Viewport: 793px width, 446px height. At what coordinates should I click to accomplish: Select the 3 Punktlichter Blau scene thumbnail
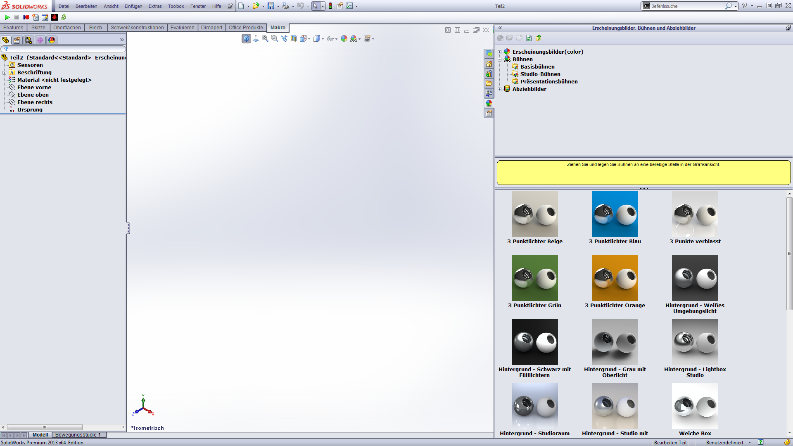(615, 214)
